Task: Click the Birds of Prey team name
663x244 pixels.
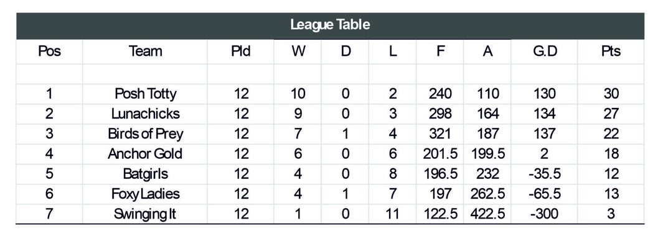Action: click(x=145, y=134)
